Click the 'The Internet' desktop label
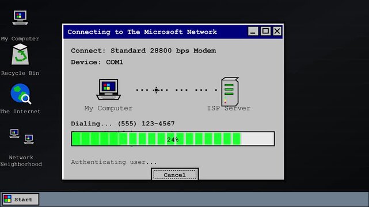369x207 pixels. click(x=20, y=112)
